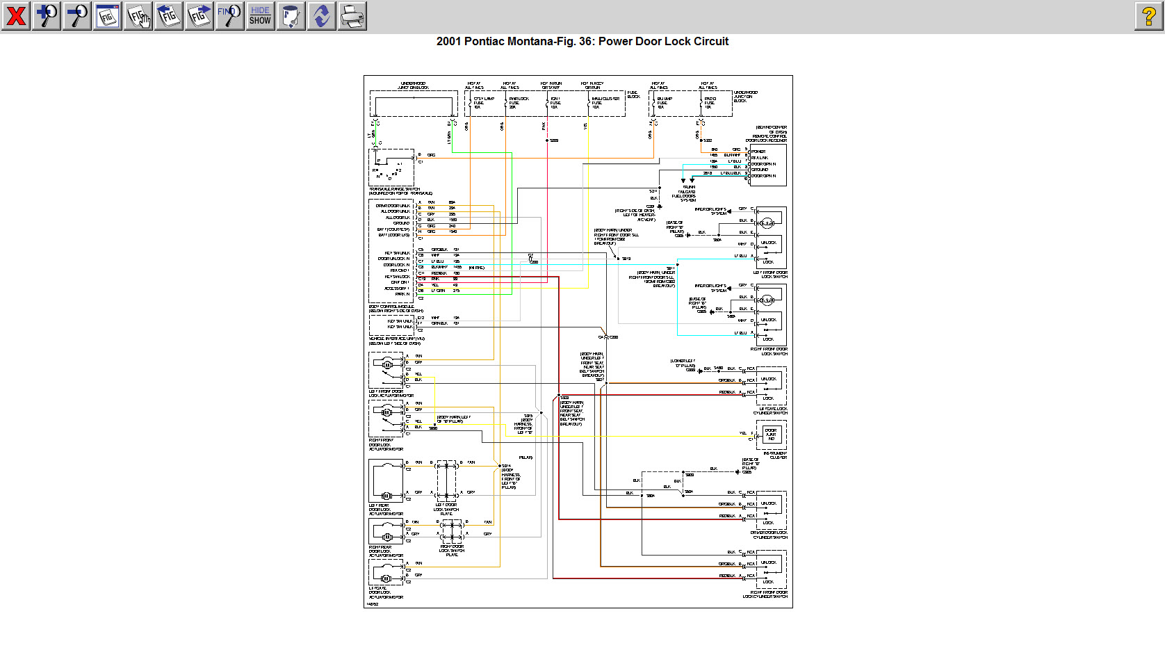
Task: Zoom out with the minus magnifier
Action: (x=77, y=16)
